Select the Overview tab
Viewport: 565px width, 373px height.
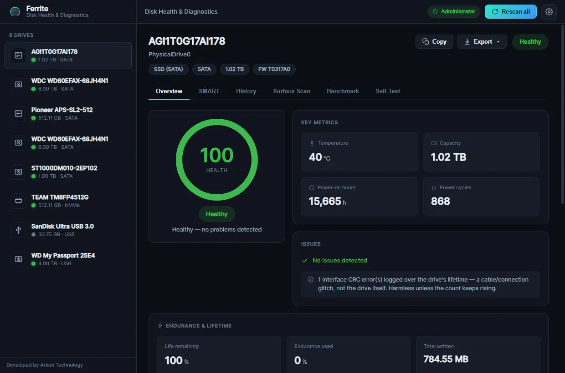click(x=169, y=91)
